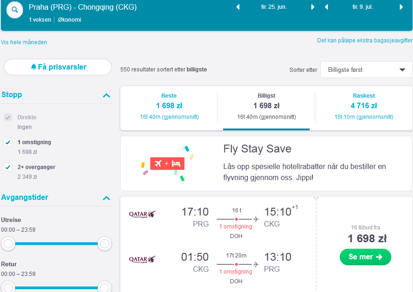Go to previous departure date arrow

coord(238,7)
